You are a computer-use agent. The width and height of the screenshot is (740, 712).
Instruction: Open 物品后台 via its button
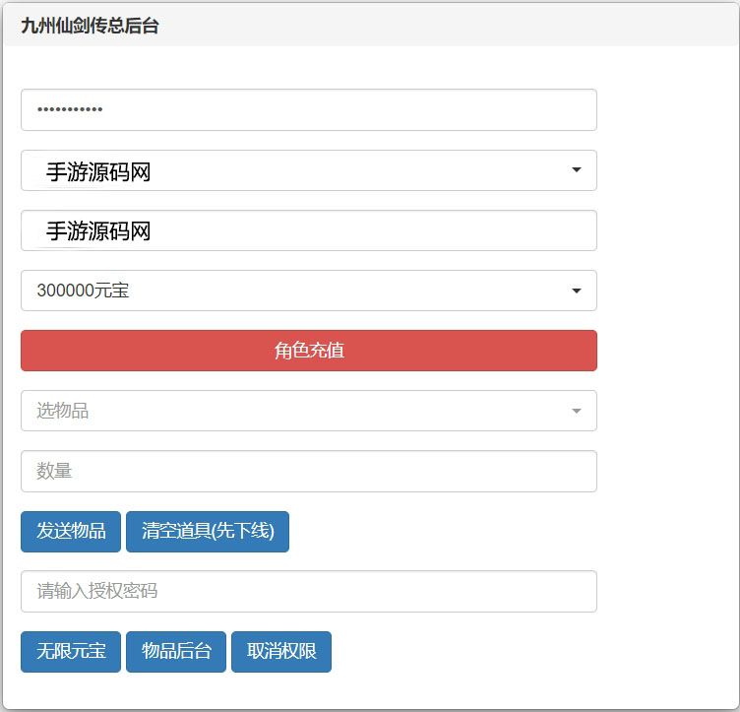(176, 652)
